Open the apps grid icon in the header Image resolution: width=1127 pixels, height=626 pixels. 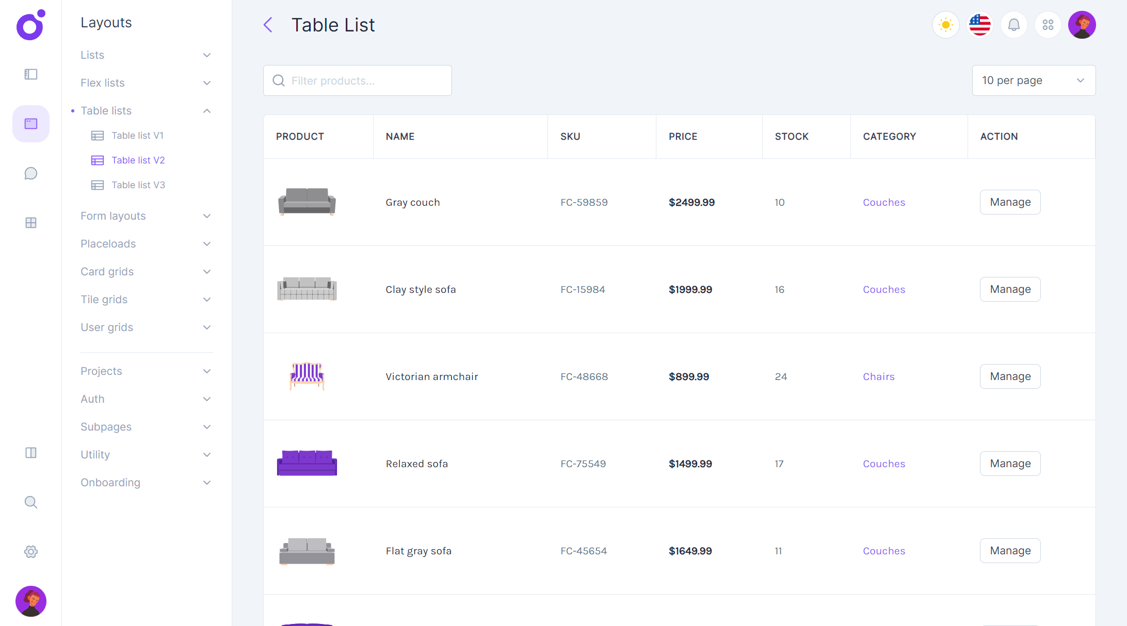(x=1048, y=24)
